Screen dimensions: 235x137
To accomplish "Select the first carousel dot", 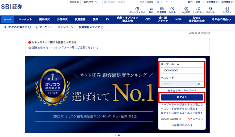I will (116, 135).
